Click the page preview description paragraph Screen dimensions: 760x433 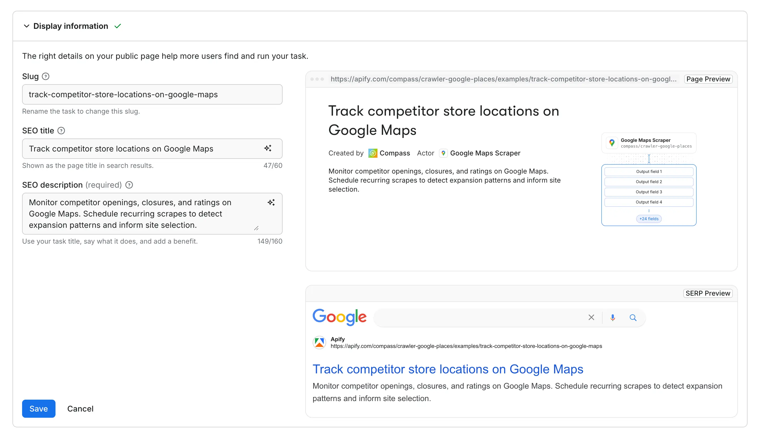point(445,180)
